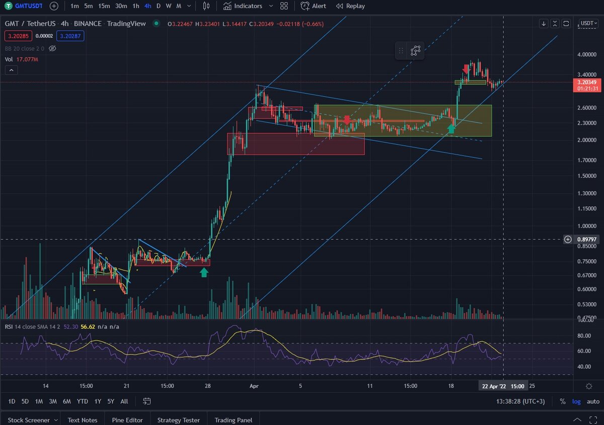
Task: Open the go to date calendar icon
Action: 147,401
